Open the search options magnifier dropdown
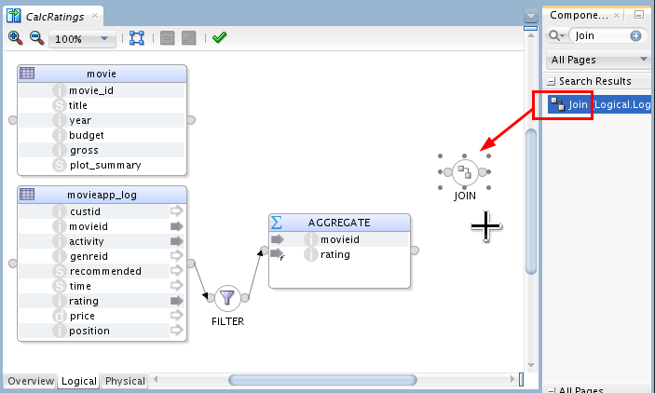The image size is (655, 393). click(557, 36)
